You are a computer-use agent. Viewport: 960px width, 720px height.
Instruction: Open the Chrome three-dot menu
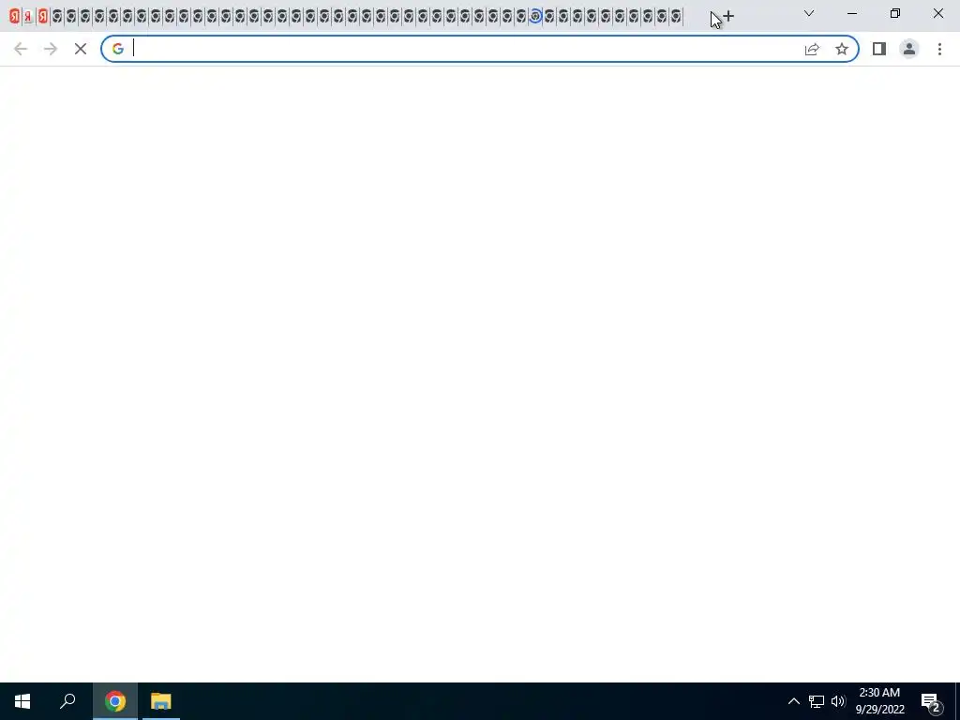(939, 49)
